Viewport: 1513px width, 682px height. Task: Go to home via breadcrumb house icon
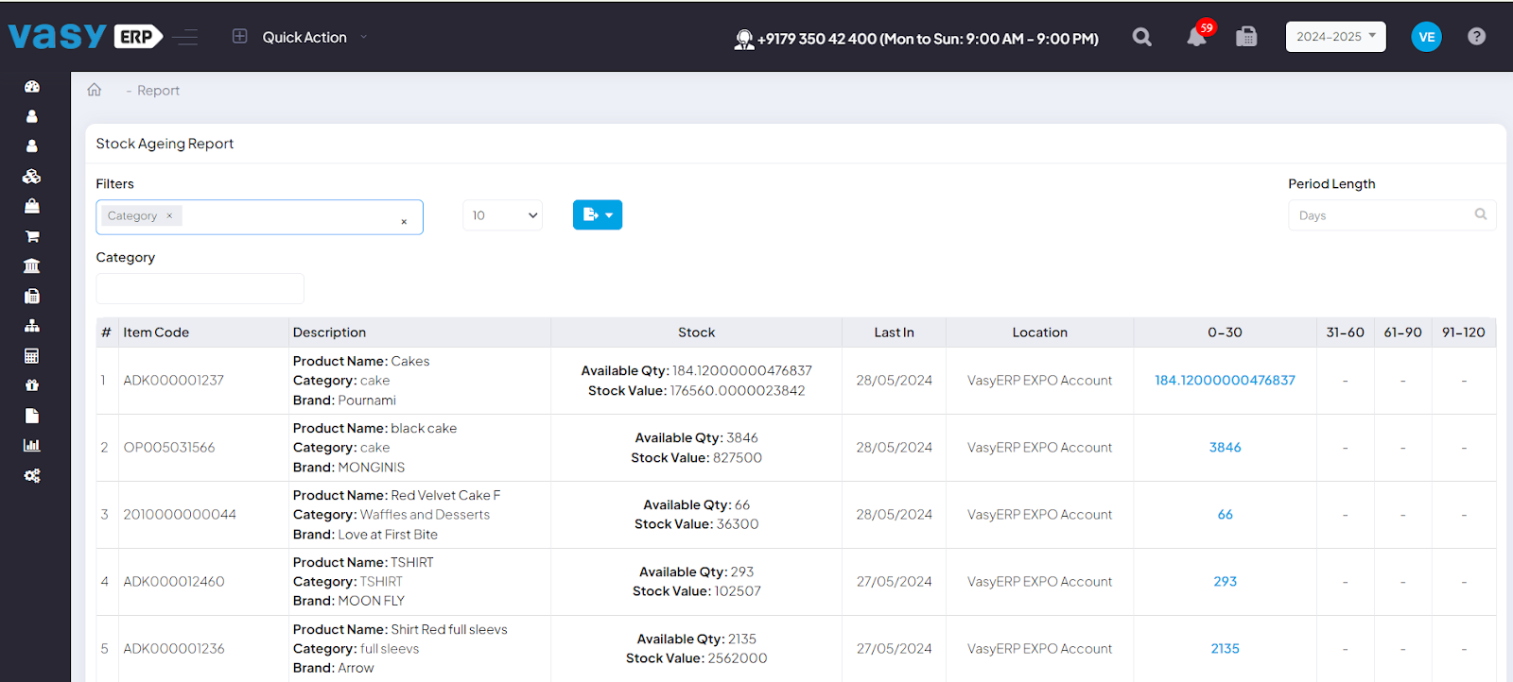click(x=95, y=90)
